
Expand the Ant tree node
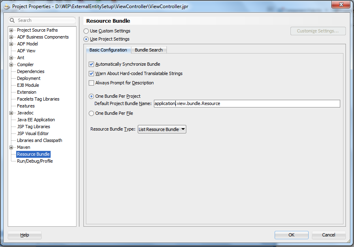11,58
